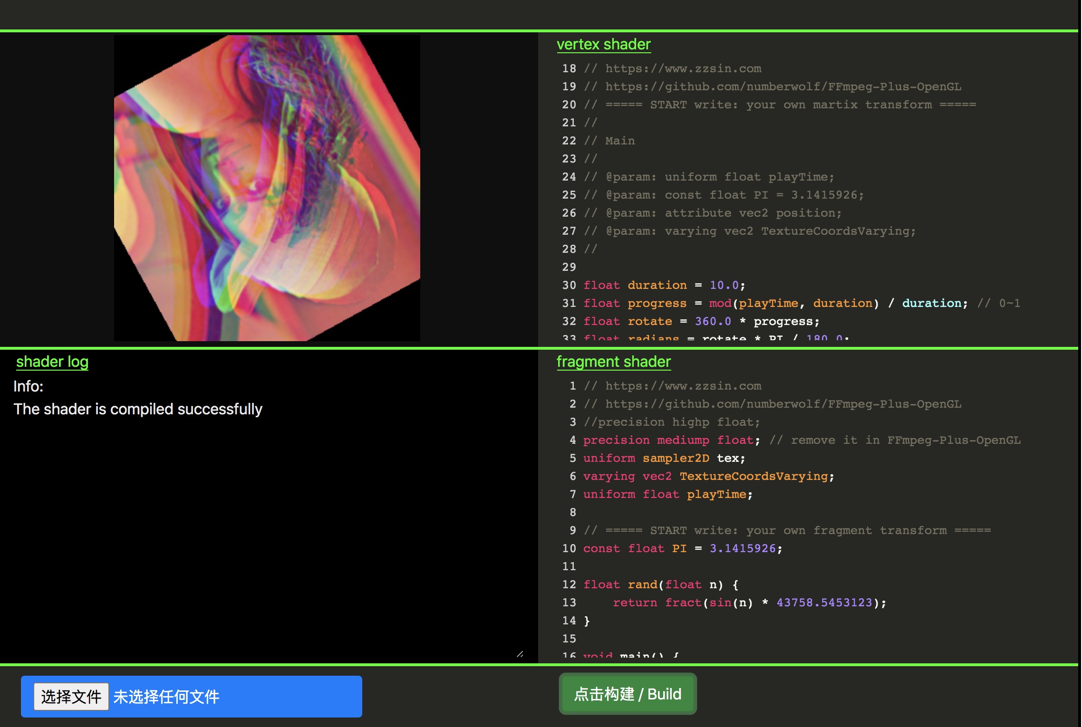Screen dimensions: 1082x727
Task: Click line number 12 in fragment editor
Action: (x=569, y=584)
